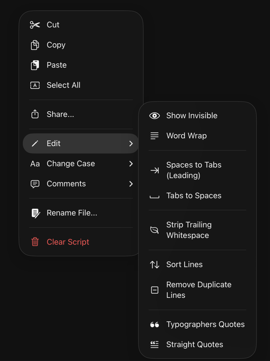Expand the Edit submenu chevron
270x361 pixels.
coord(131,144)
